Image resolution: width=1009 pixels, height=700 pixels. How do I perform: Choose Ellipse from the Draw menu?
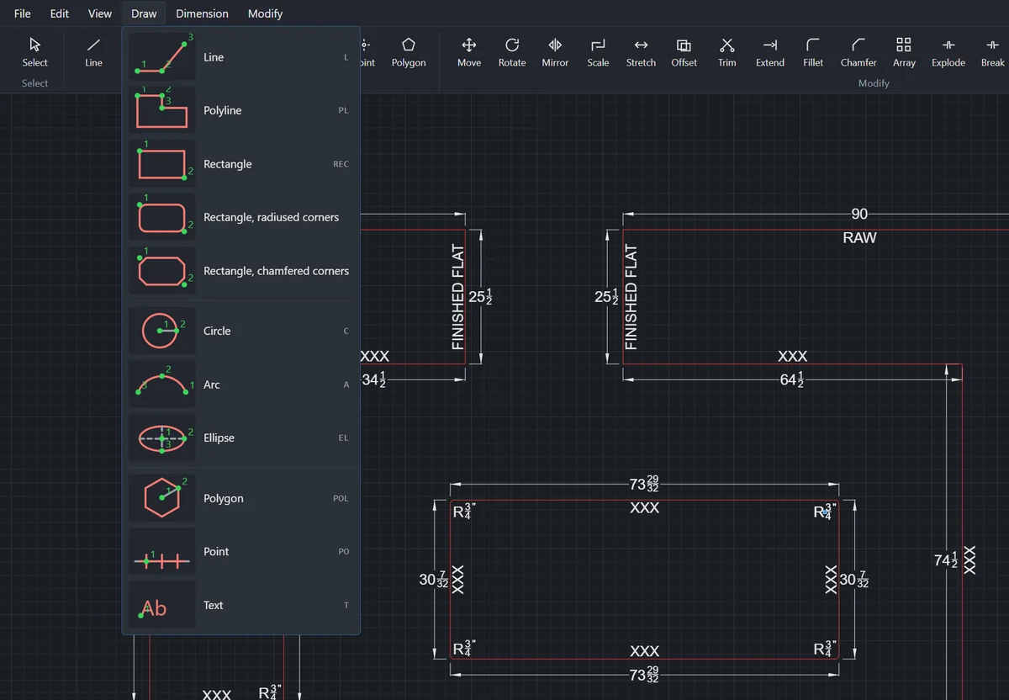[x=241, y=437]
